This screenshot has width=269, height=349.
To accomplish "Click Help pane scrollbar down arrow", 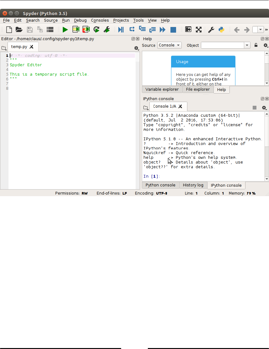I will [x=267, y=83].
